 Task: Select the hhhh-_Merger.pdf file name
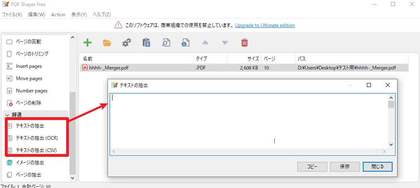pyautogui.click(x=109, y=68)
